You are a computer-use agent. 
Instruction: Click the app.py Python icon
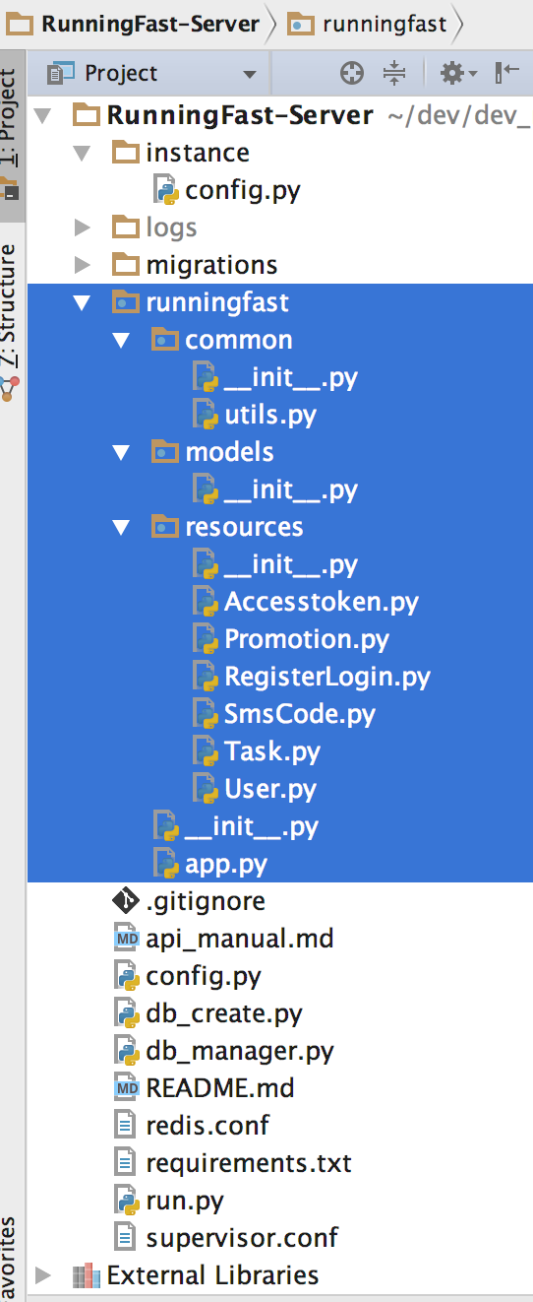pyautogui.click(x=165, y=864)
